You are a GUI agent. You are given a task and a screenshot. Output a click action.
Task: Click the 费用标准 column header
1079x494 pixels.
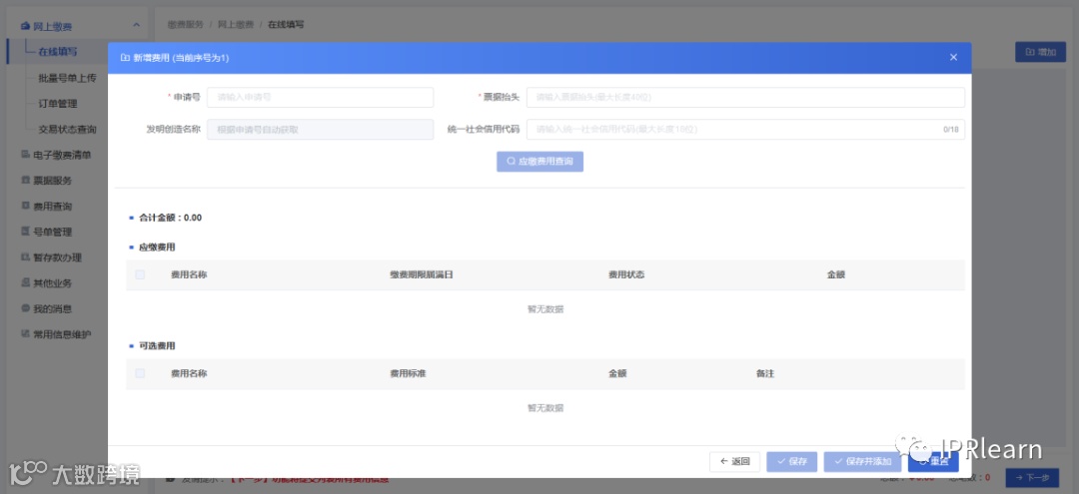point(409,374)
